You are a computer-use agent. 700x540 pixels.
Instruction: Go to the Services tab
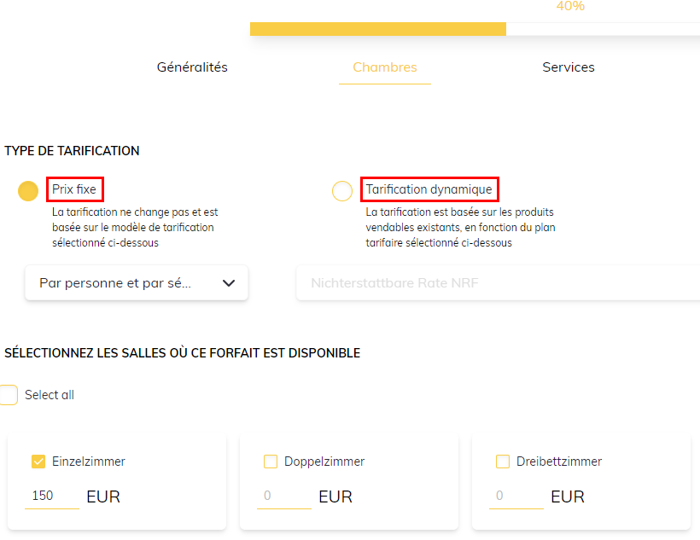(569, 67)
